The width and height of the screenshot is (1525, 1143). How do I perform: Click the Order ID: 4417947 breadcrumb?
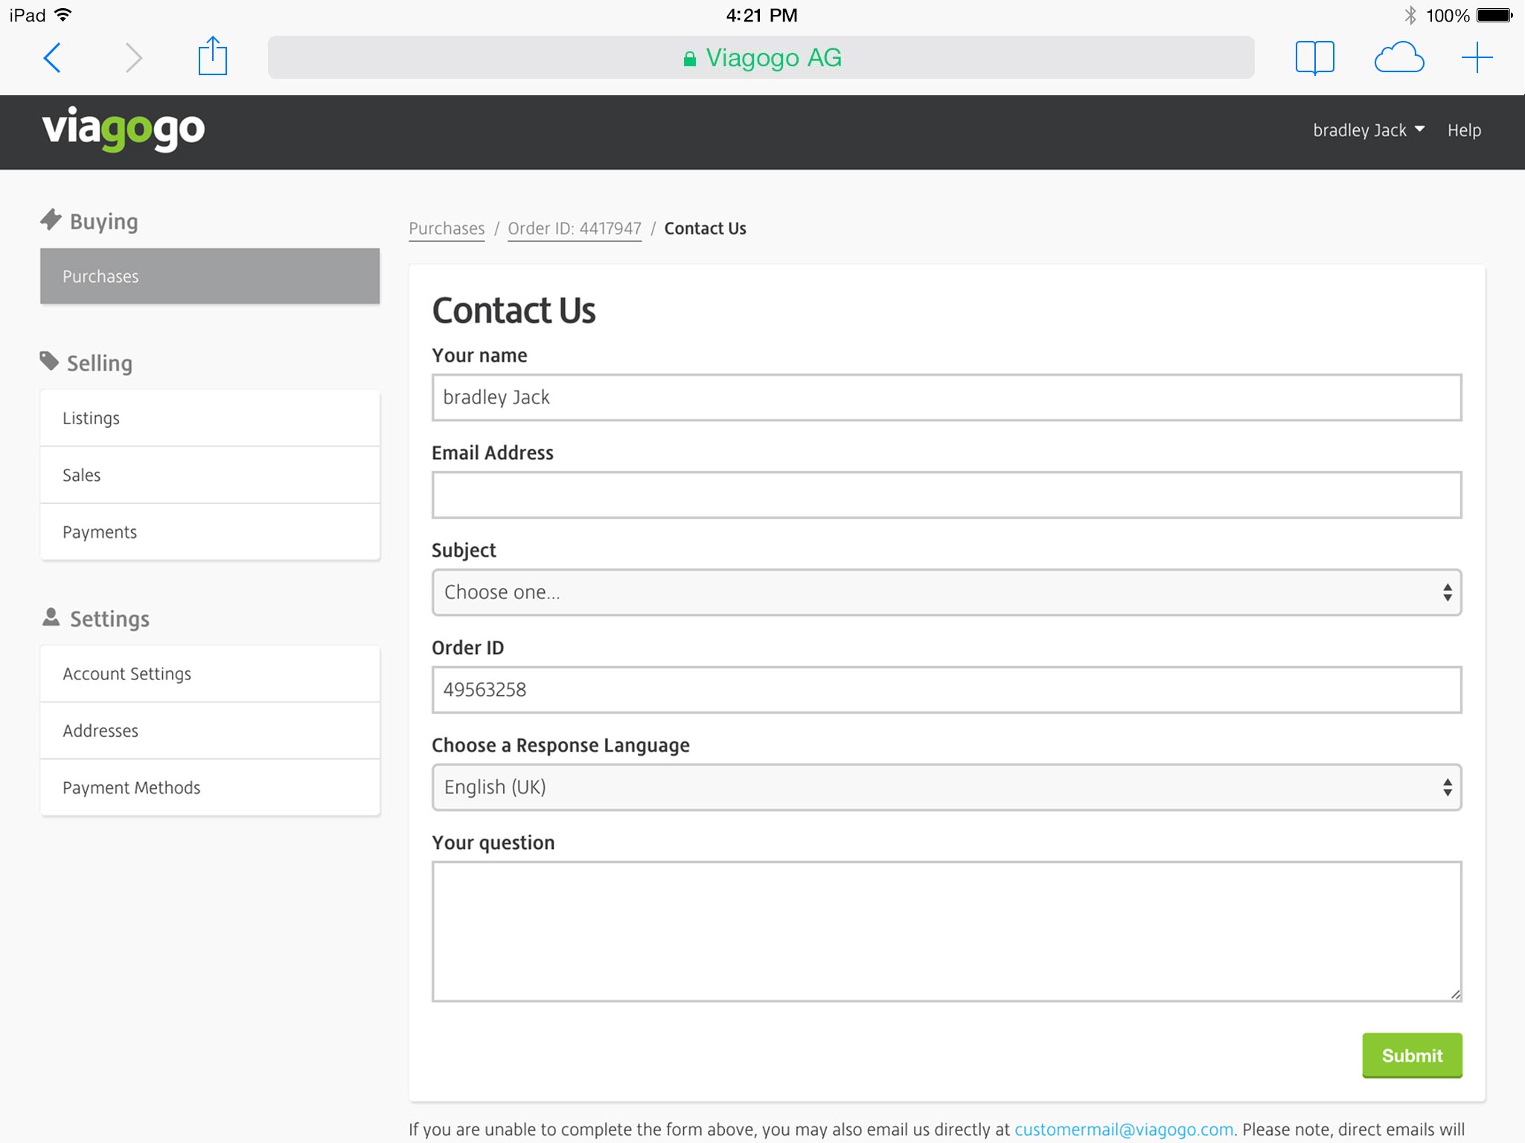pyautogui.click(x=574, y=228)
